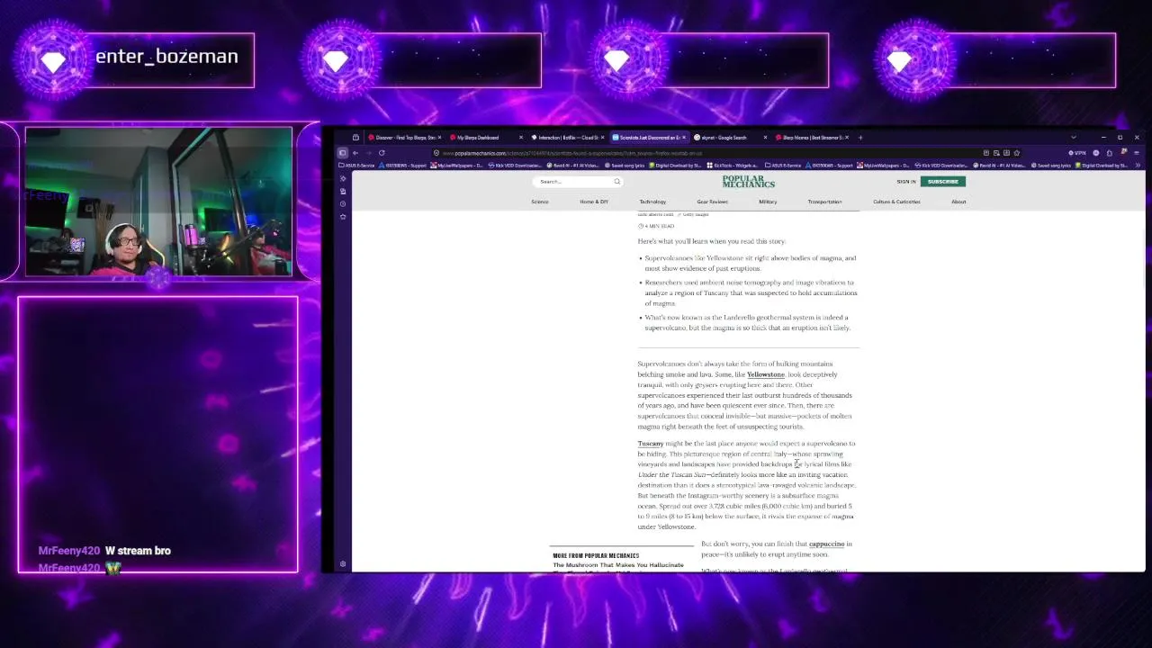Open the Transportation nav item

824,202
